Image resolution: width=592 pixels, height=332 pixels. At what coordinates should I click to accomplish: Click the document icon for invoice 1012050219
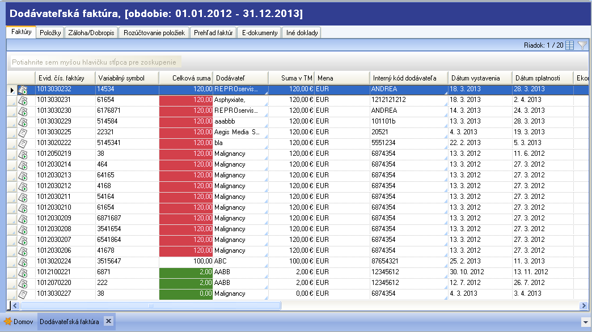coord(23,155)
